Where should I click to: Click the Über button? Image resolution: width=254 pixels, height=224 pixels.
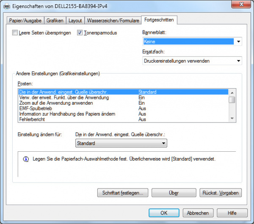click(x=174, y=193)
